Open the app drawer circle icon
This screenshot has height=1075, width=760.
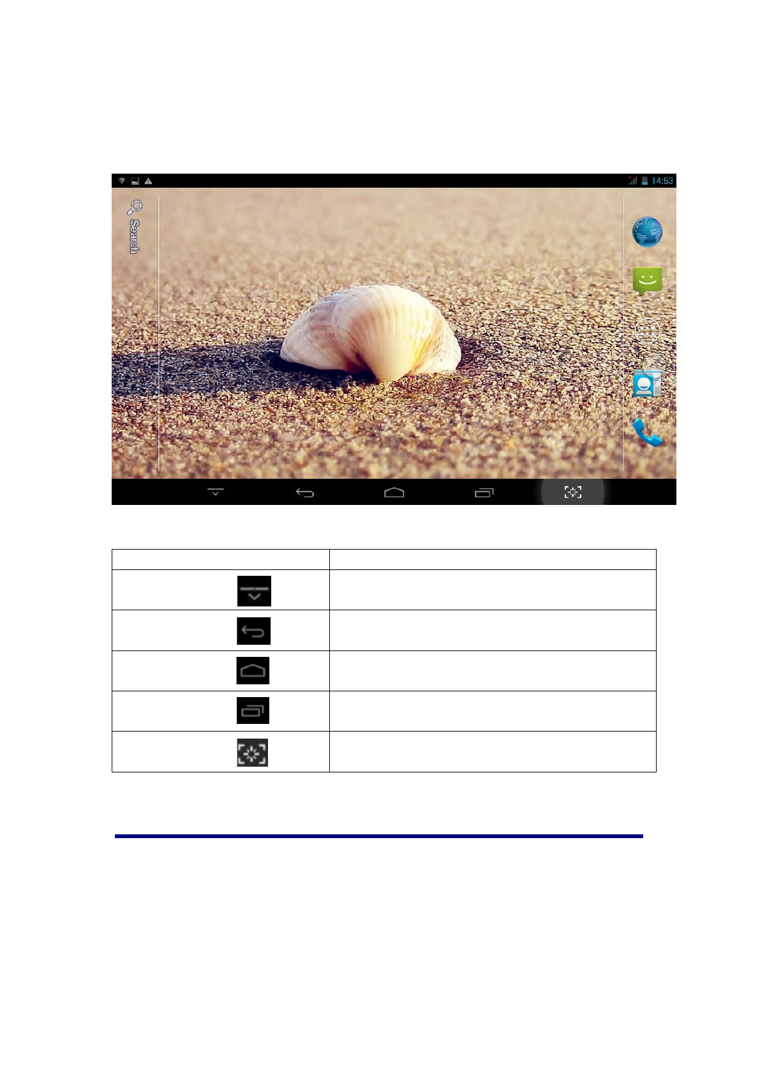646,331
